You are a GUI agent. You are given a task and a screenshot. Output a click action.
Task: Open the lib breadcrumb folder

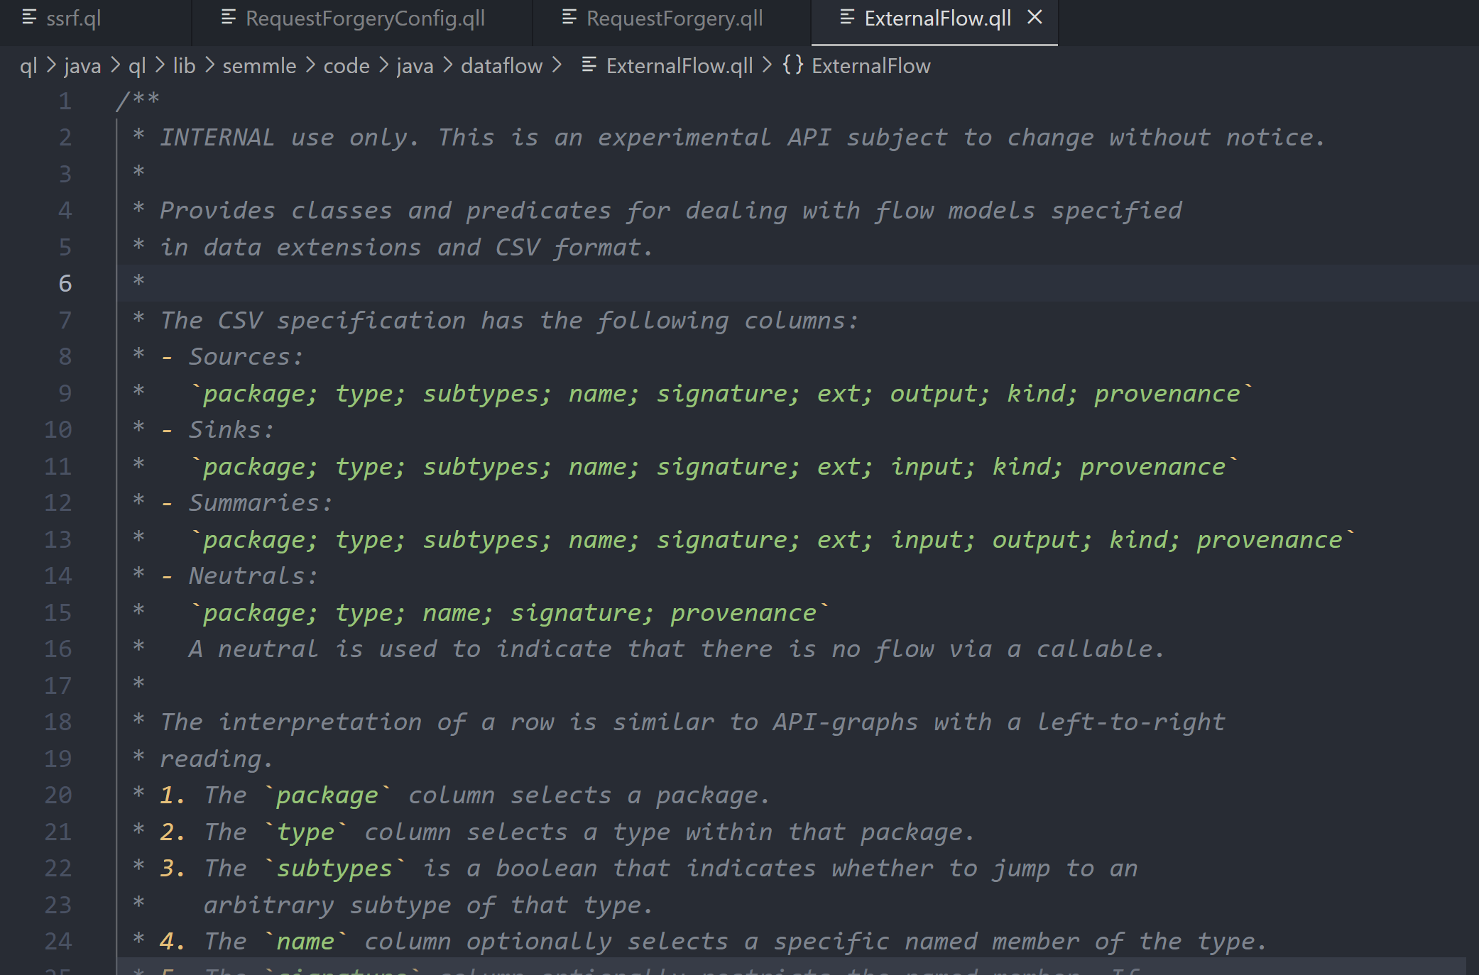[x=184, y=65]
